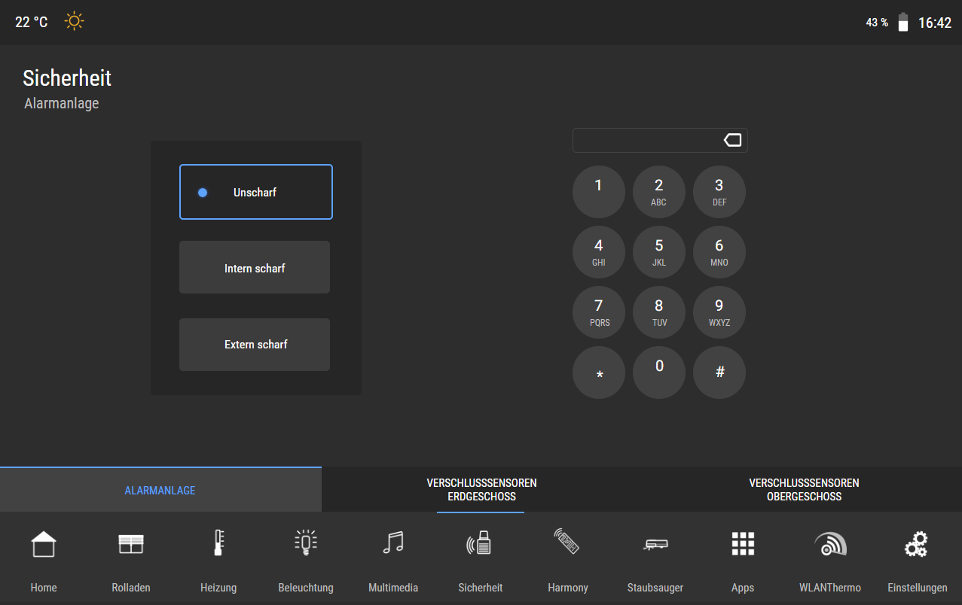
Task: Open the Home icon in bottom navigation
Action: 44,544
